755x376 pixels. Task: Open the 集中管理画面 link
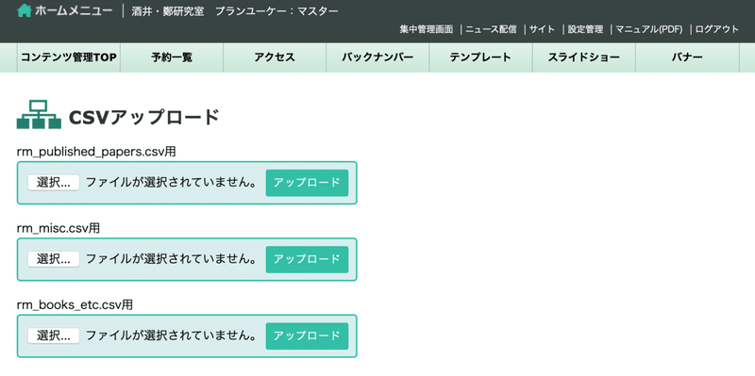(x=427, y=29)
